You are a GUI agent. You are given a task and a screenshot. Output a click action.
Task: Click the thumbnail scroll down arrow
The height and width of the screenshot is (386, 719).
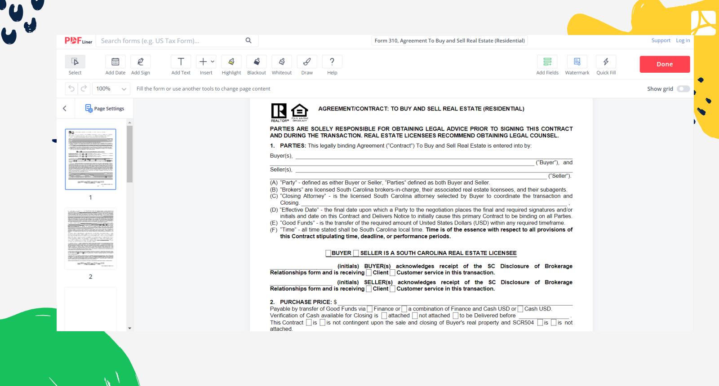coord(130,328)
